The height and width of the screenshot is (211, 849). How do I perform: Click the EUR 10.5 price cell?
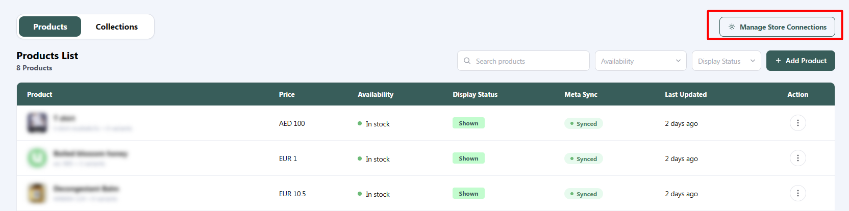(292, 194)
